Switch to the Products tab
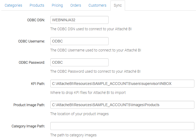The width and height of the screenshot is (196, 139). click(37, 5)
